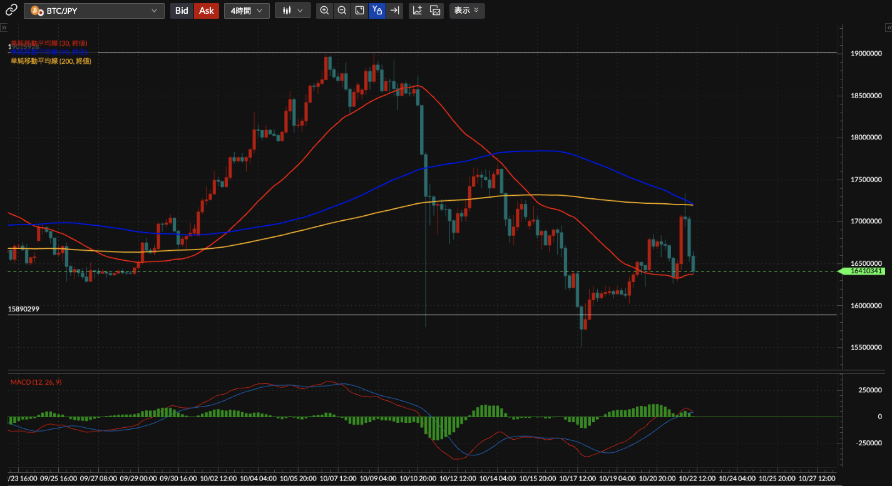Click the current price tag 16410341
Screen dimensions: 892x486
coord(866,271)
